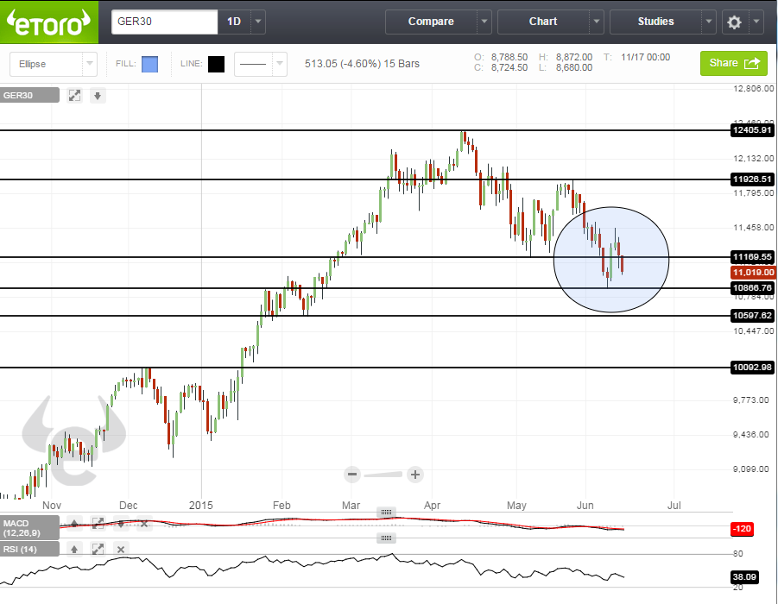Select the MACD (12,26,9) label
Viewport: 778px width, 604px height.
(x=29, y=527)
